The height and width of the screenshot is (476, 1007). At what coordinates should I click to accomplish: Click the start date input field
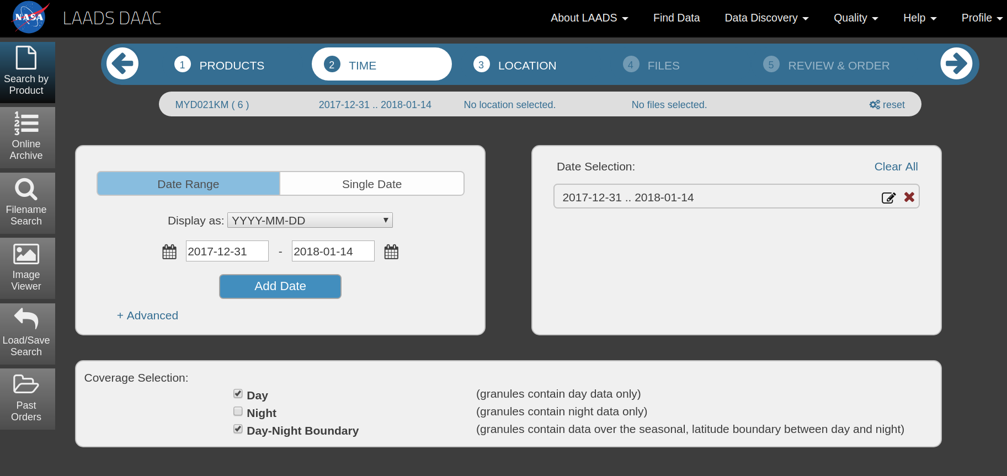coord(227,251)
